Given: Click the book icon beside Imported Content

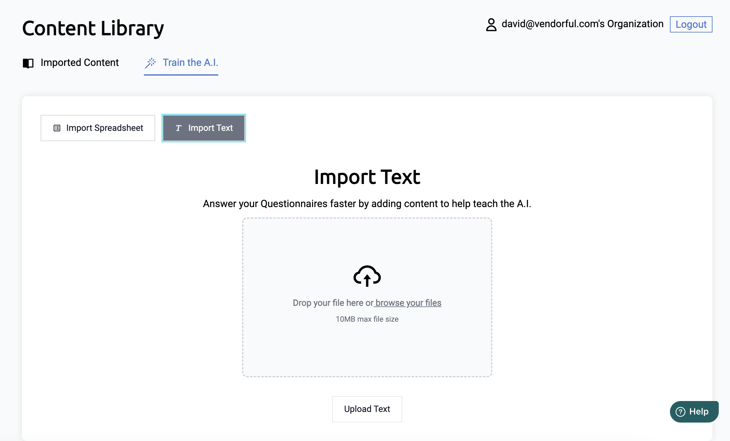Looking at the screenshot, I should 28,63.
